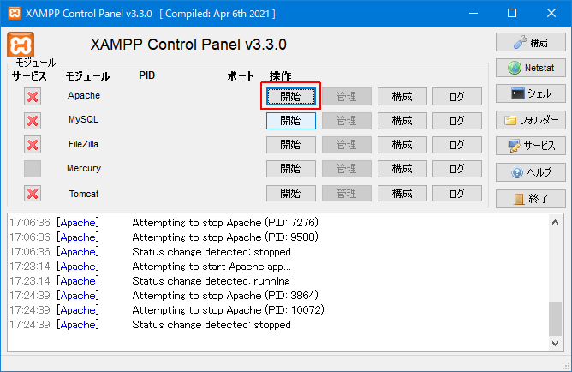Start MySQL with its 開始 button
Image resolution: width=572 pixels, height=372 pixels.
click(291, 121)
